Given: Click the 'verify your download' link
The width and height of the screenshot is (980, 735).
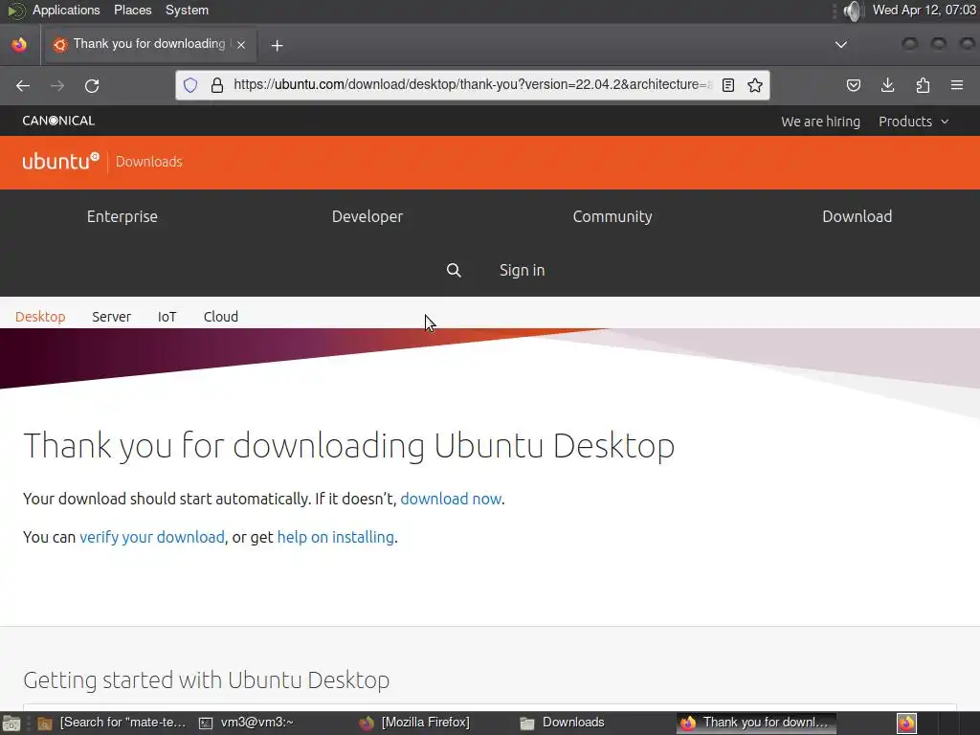Looking at the screenshot, I should click(152, 537).
